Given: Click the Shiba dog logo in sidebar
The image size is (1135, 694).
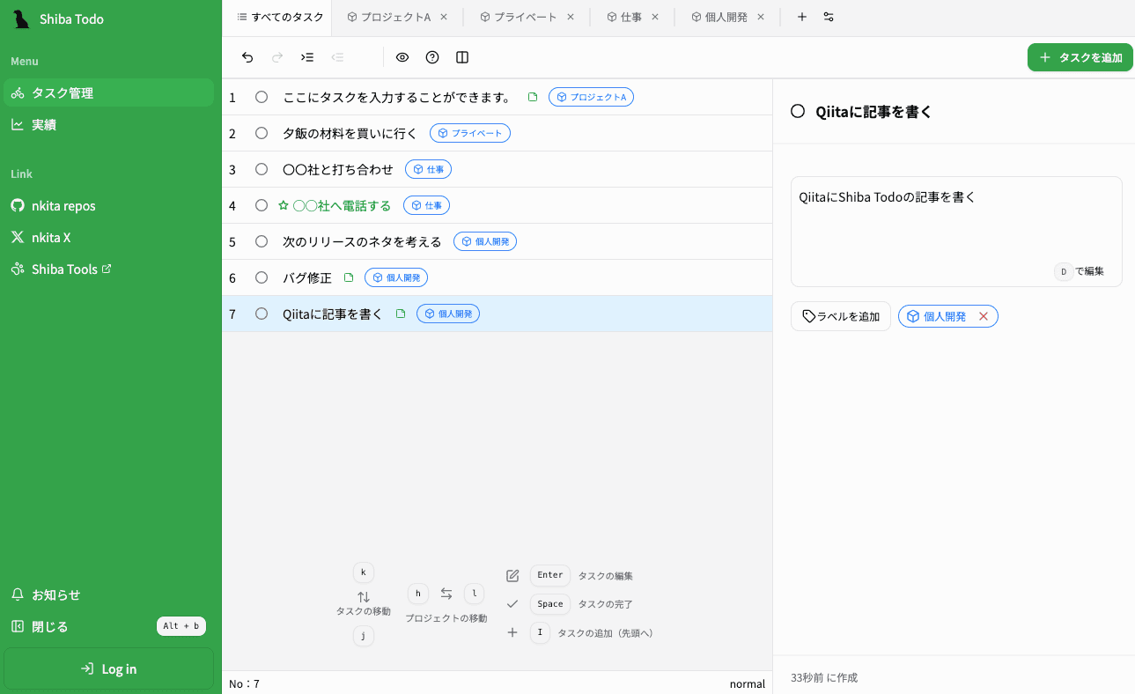Looking at the screenshot, I should [x=21, y=18].
